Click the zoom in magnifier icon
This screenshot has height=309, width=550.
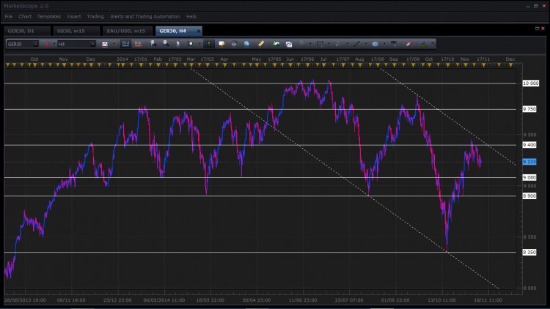(153, 44)
